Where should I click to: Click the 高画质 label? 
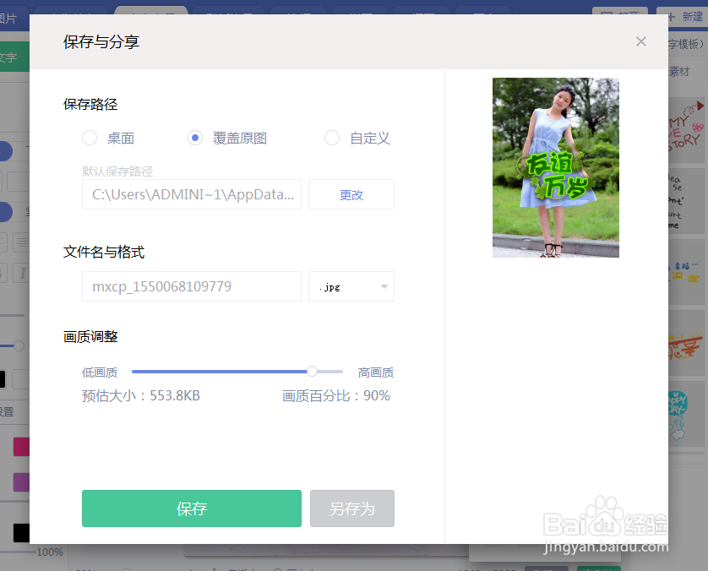pyautogui.click(x=376, y=373)
